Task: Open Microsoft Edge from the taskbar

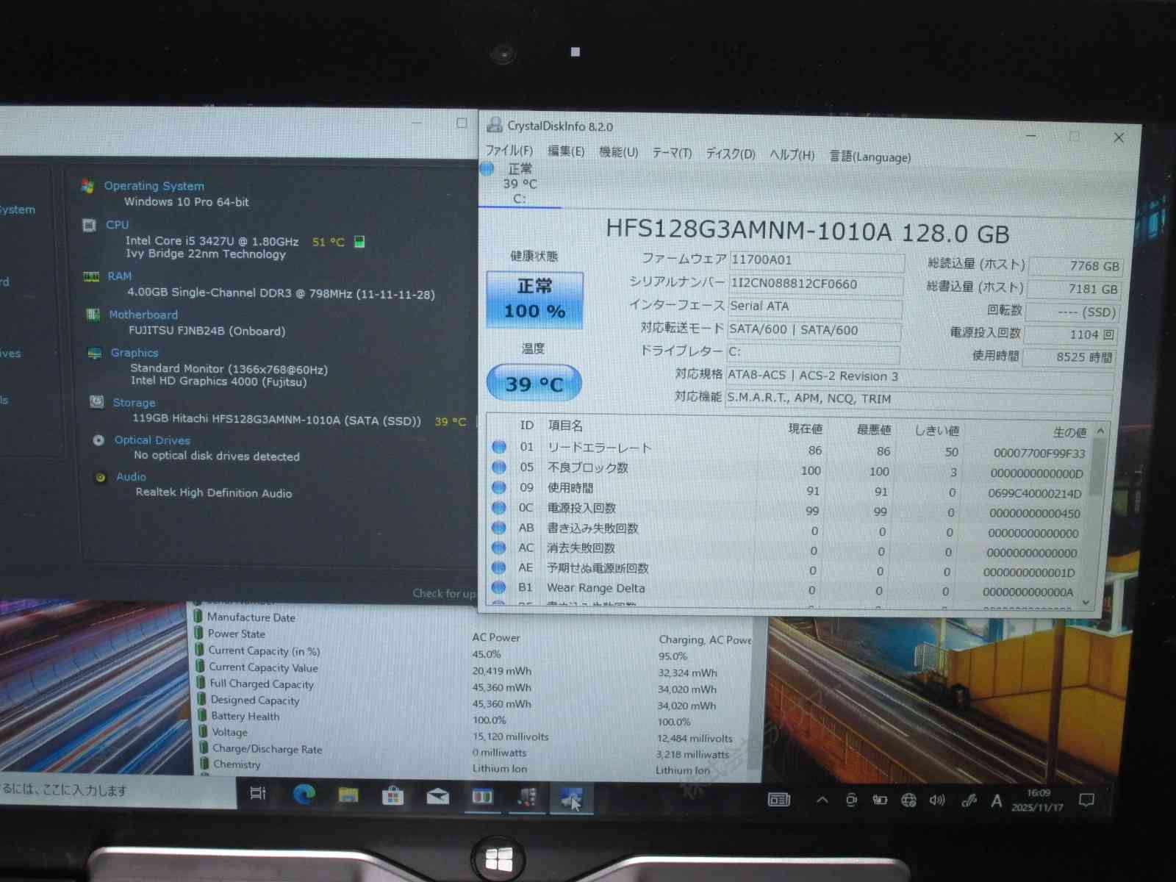Action: pyautogui.click(x=304, y=794)
